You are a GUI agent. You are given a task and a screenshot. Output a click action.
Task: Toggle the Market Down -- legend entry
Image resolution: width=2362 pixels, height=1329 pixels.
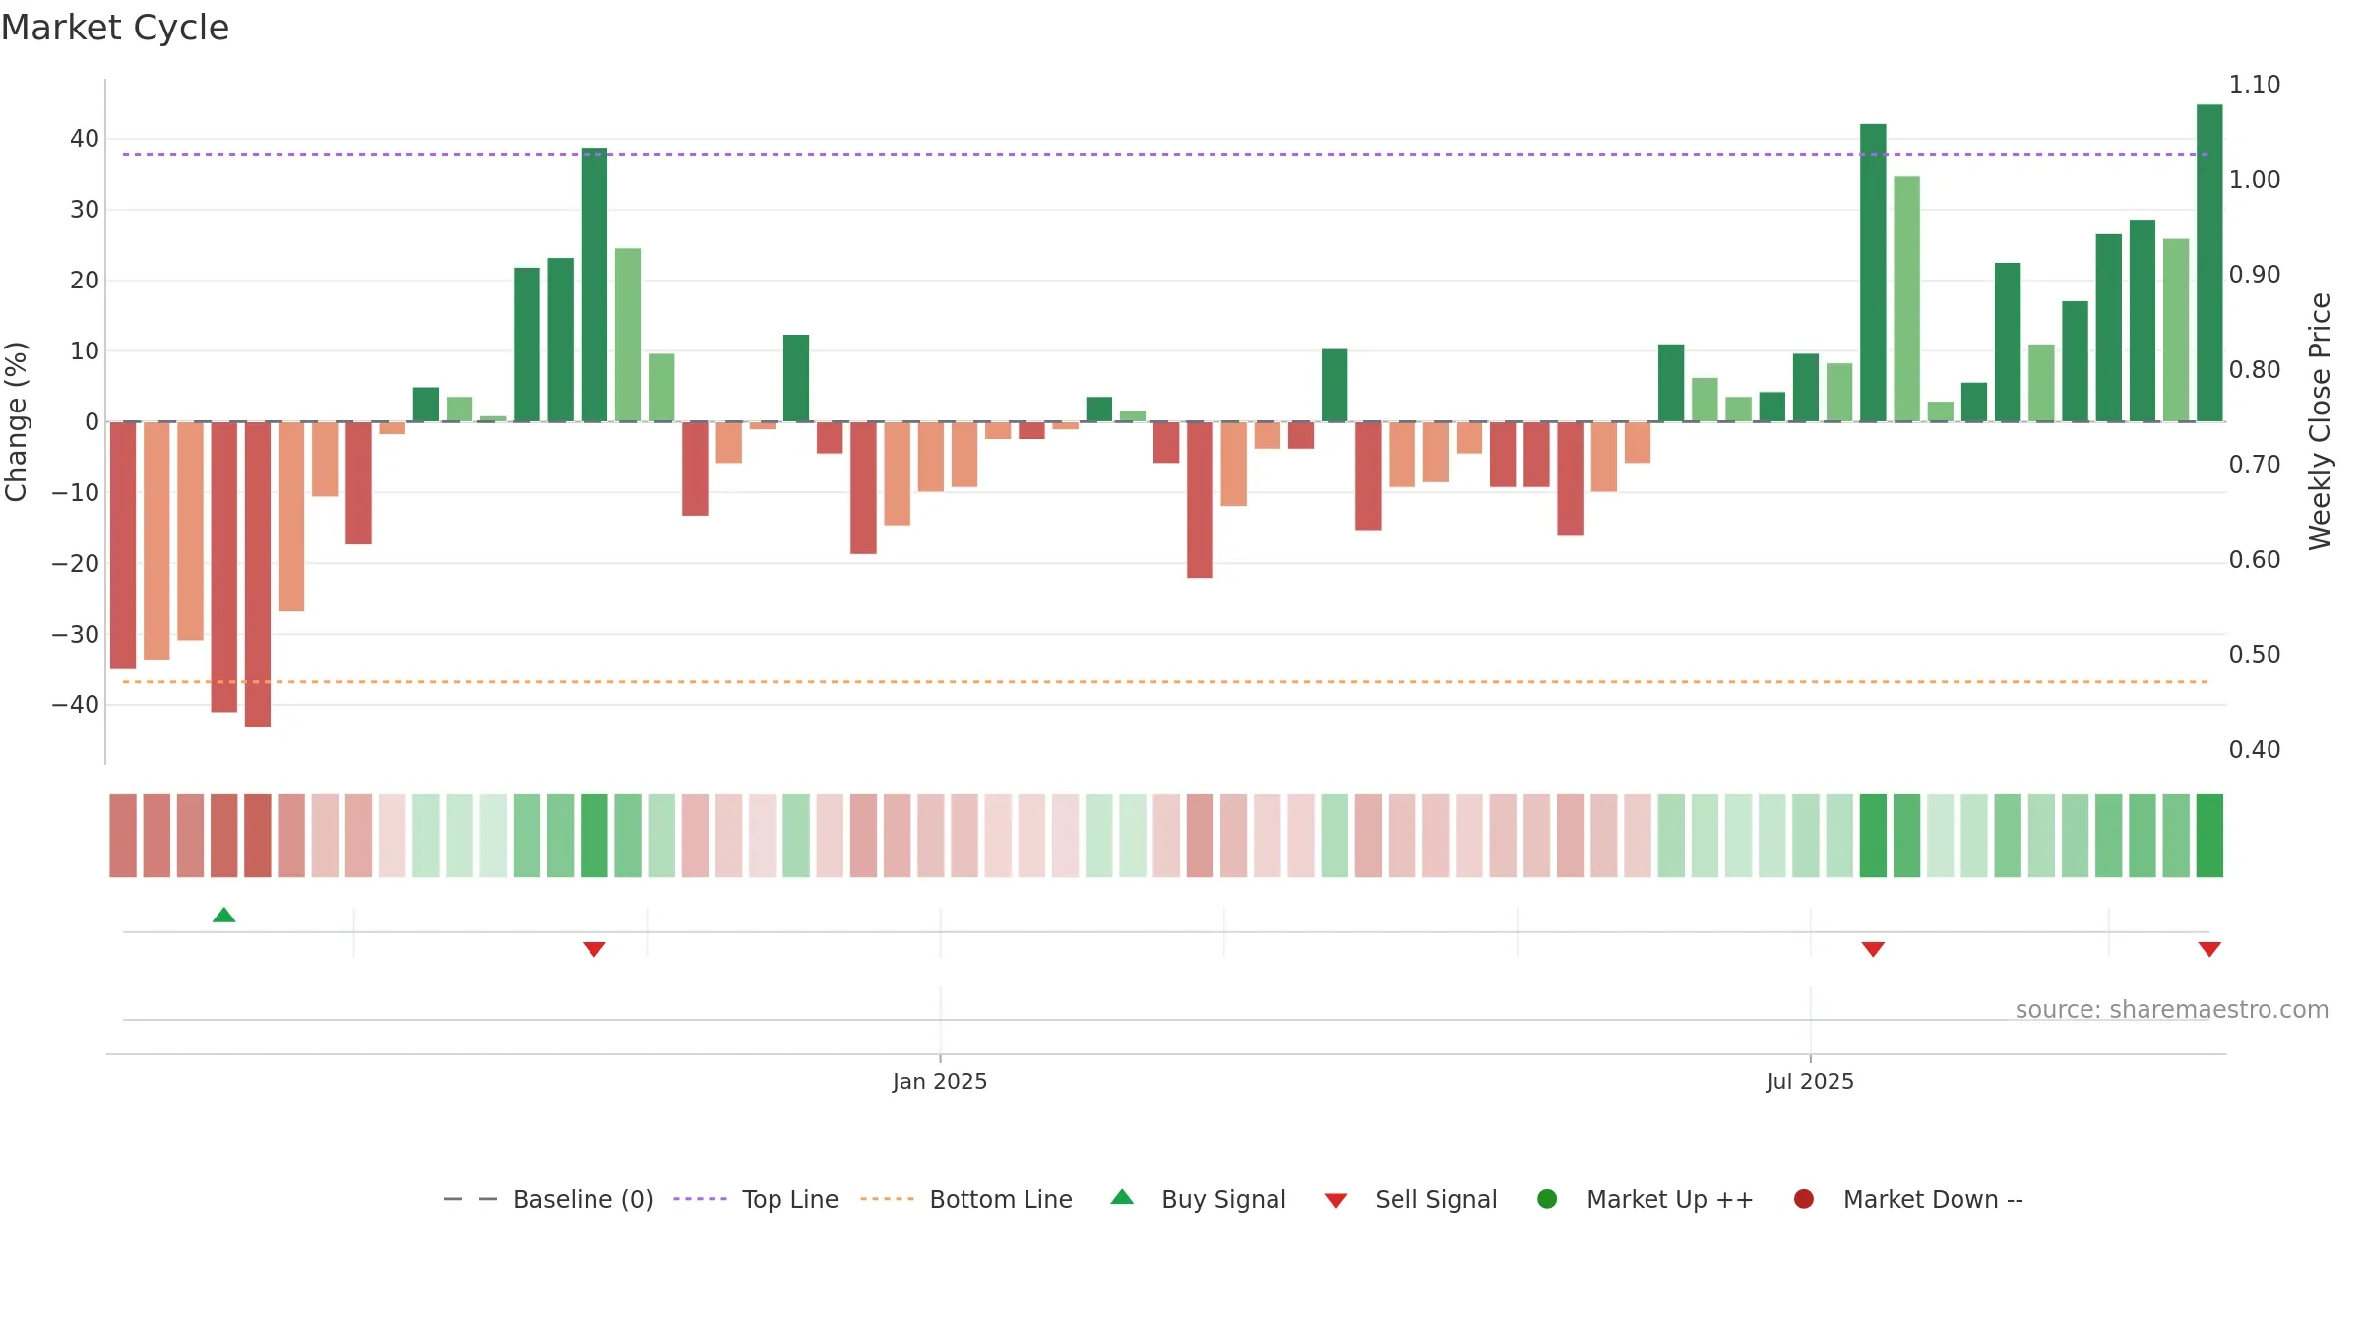(1908, 1199)
